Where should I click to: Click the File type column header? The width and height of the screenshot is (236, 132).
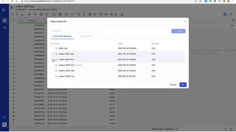tap(155, 44)
